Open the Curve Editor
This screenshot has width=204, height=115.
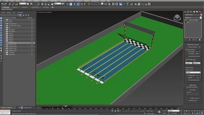click(124, 4)
